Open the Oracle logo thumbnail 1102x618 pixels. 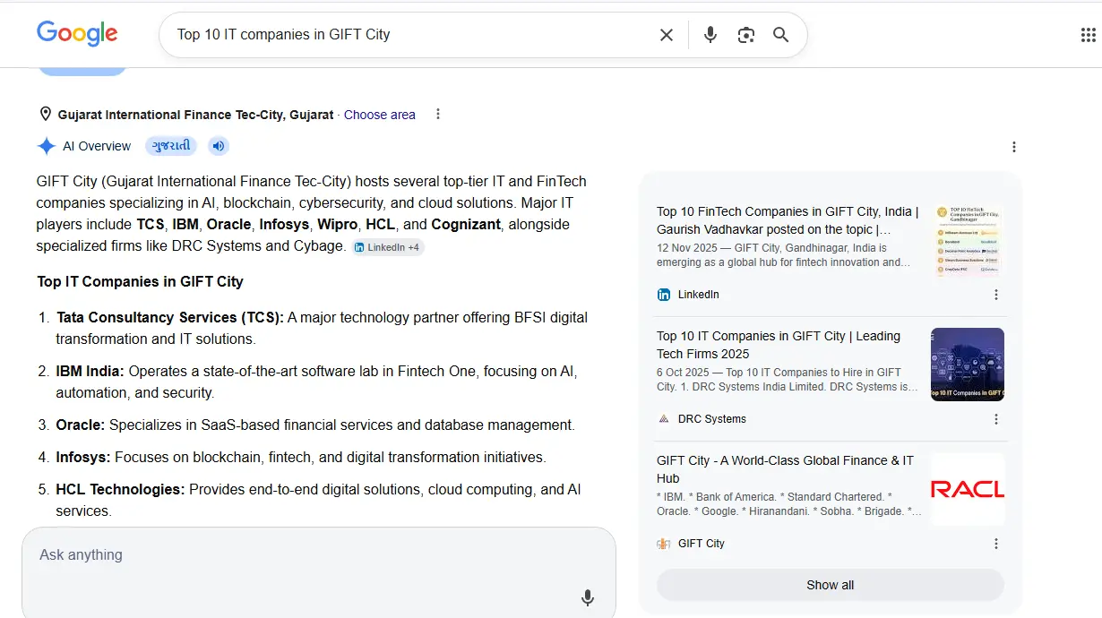point(968,489)
